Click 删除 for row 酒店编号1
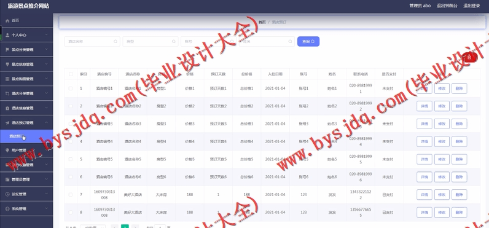 click(x=459, y=88)
